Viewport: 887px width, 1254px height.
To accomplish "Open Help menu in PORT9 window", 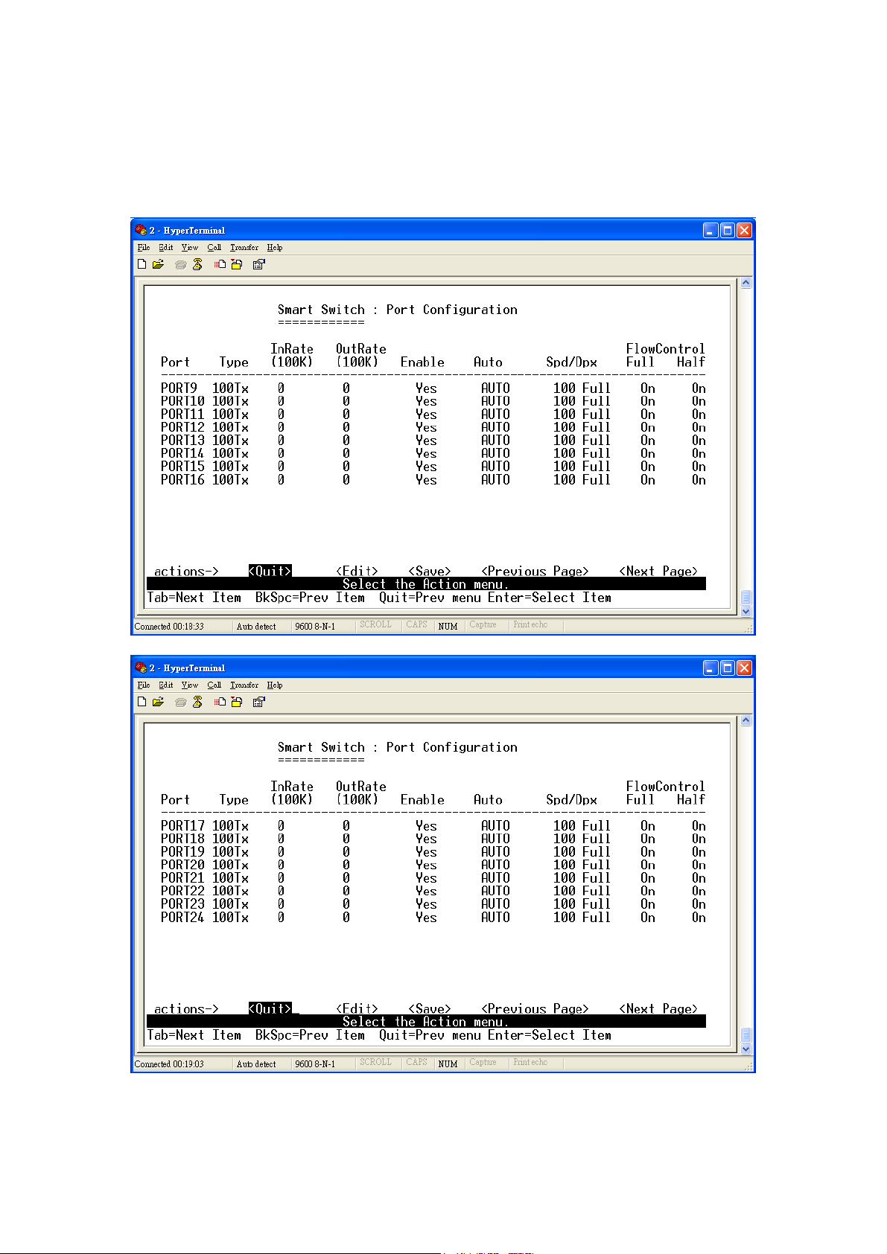I will 275,248.
